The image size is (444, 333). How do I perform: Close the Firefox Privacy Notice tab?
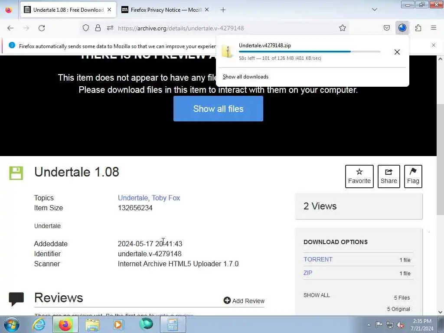(x=207, y=10)
